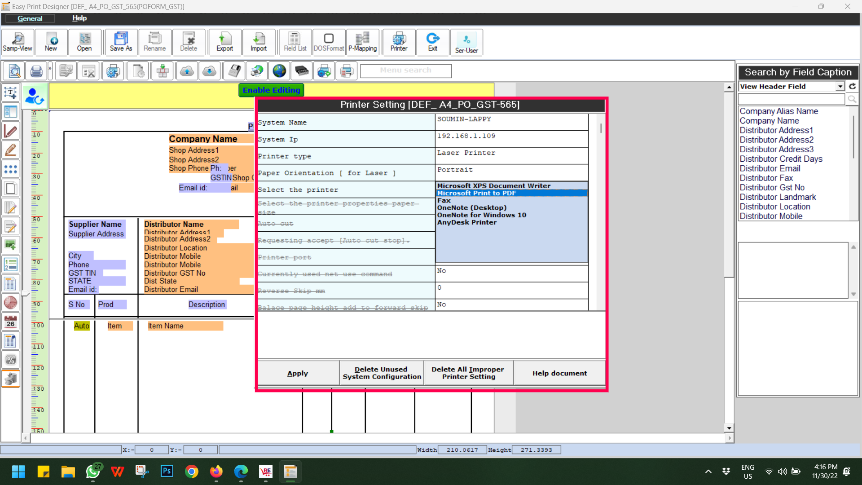Select Microsoft XPS Document Writer printer
Image resolution: width=862 pixels, height=485 pixels.
point(494,186)
